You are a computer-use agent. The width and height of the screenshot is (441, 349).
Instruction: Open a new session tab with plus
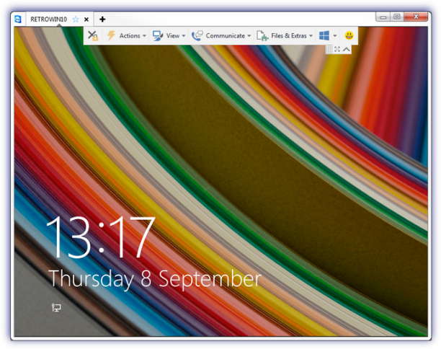[102, 19]
